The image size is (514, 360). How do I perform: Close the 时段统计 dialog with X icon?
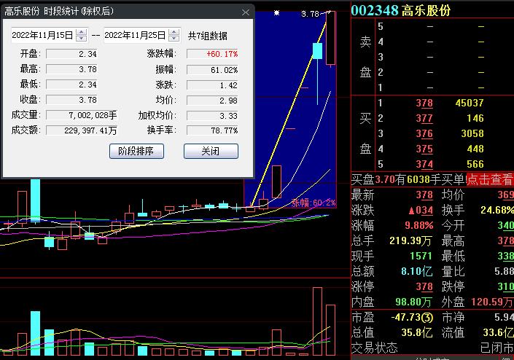pyautogui.click(x=246, y=12)
